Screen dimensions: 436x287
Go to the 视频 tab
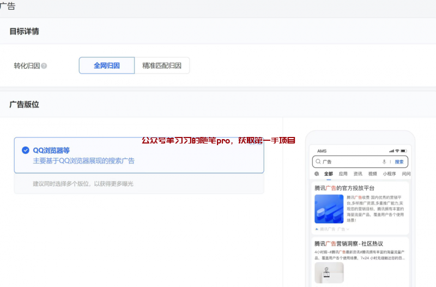[372, 174]
